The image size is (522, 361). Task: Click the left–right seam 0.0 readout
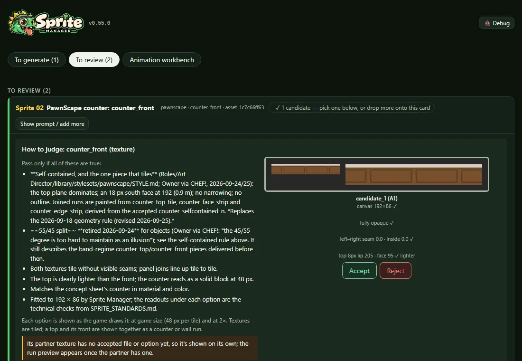376,239
